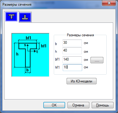The width and height of the screenshot is (118, 113).
Task: Click the 'b' field label
Action: coord(56,44)
